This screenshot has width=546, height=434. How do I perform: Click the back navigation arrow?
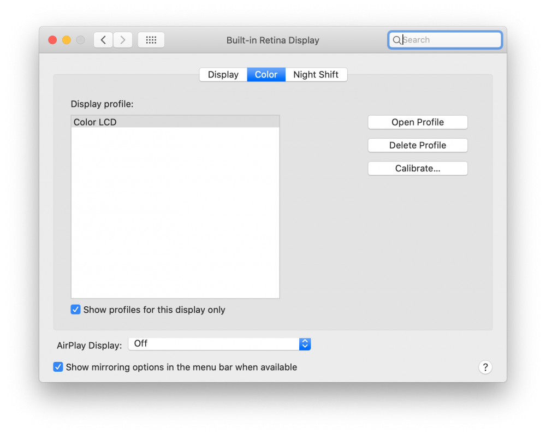[103, 39]
